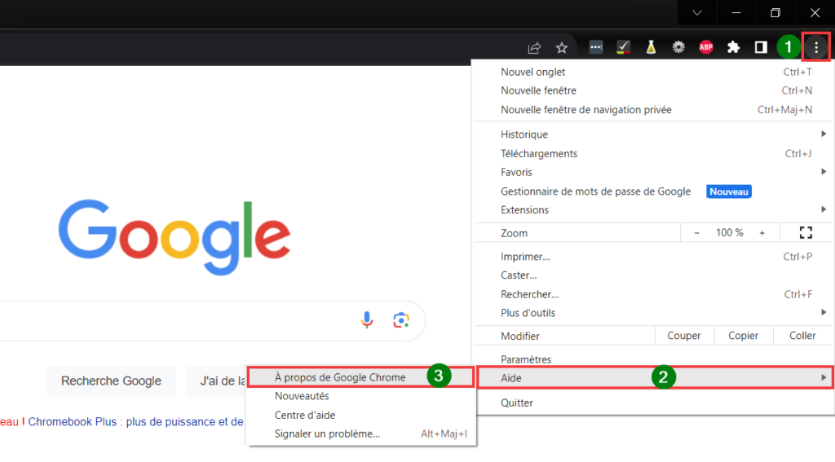Image resolution: width=835 pixels, height=462 pixels.
Task: Open Centre d'aide in submenu
Action: 360,416
